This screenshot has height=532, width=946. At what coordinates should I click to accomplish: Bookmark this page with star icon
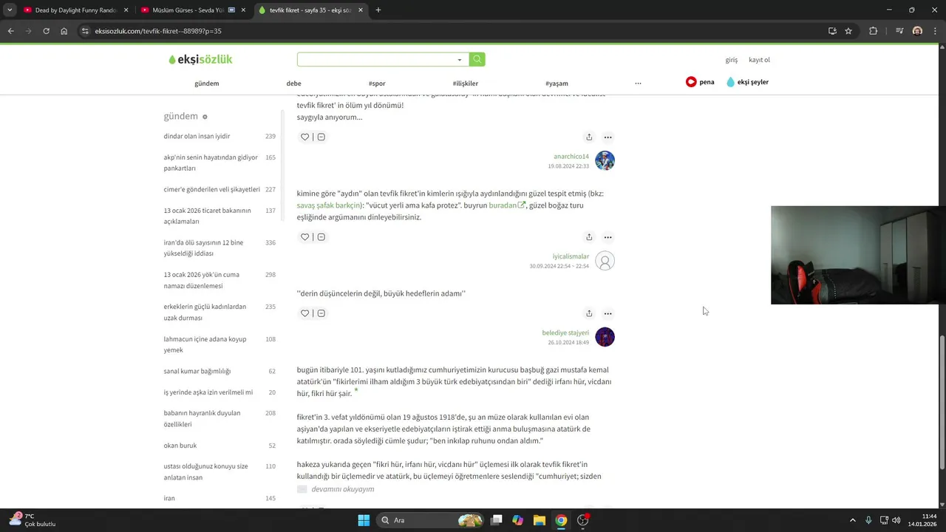point(848,31)
